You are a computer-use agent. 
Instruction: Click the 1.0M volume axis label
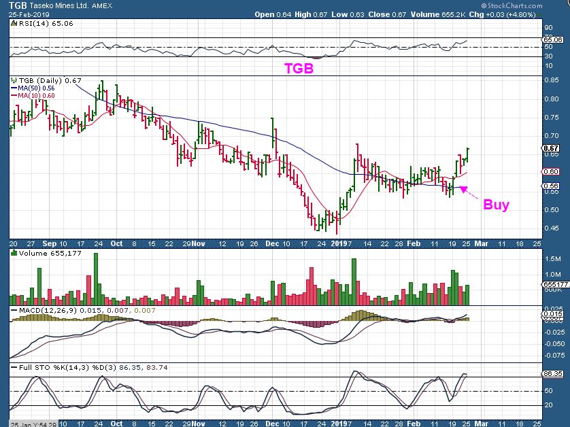pos(553,275)
